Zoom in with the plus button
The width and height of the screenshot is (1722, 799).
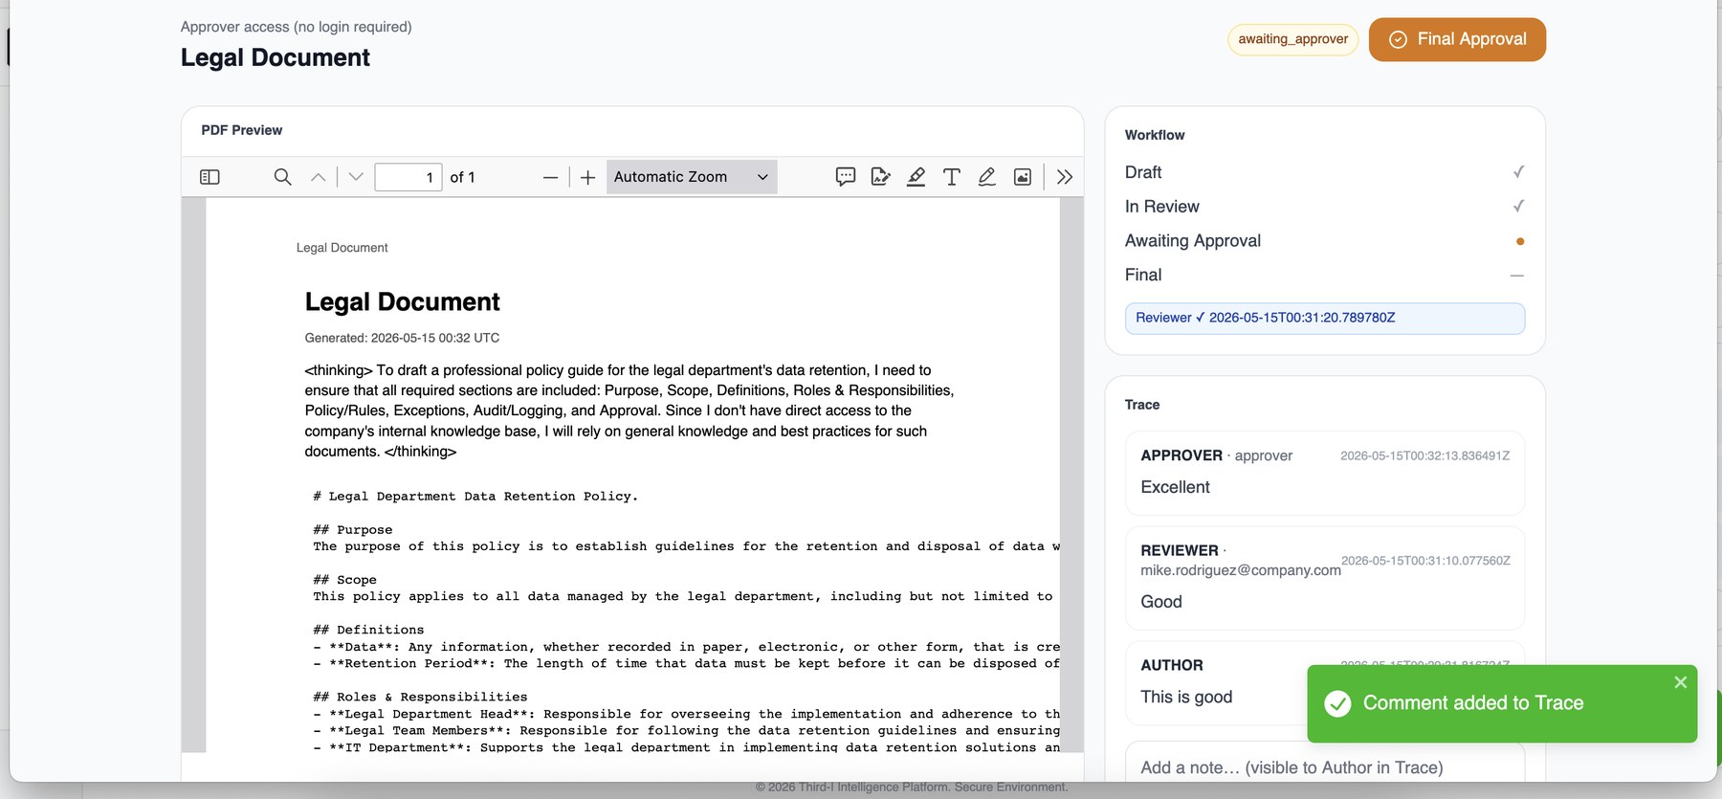coord(587,177)
